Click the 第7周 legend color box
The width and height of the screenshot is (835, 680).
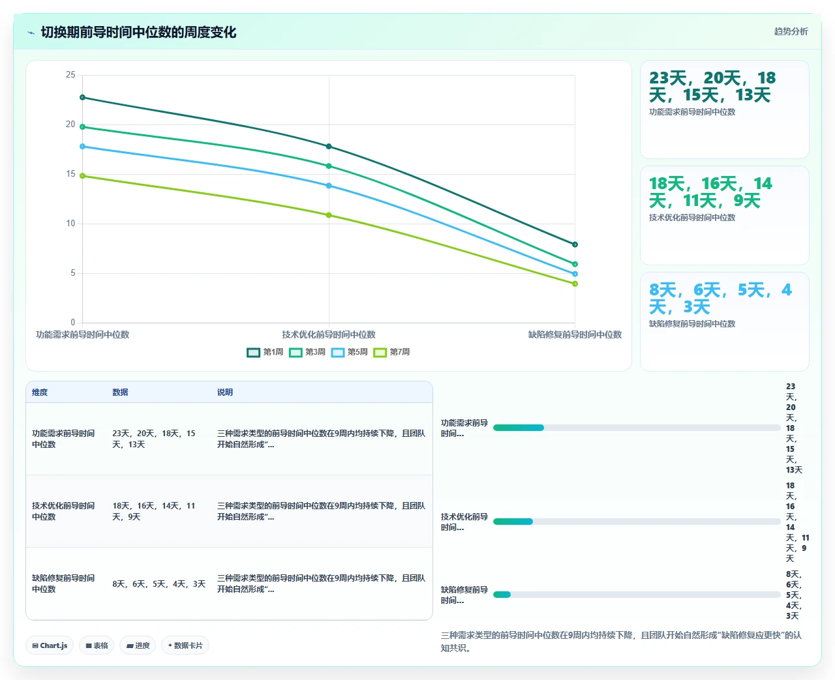click(380, 352)
